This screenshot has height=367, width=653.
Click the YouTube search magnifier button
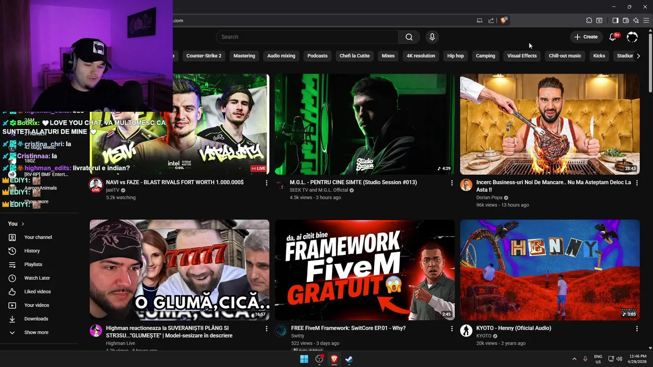(409, 37)
